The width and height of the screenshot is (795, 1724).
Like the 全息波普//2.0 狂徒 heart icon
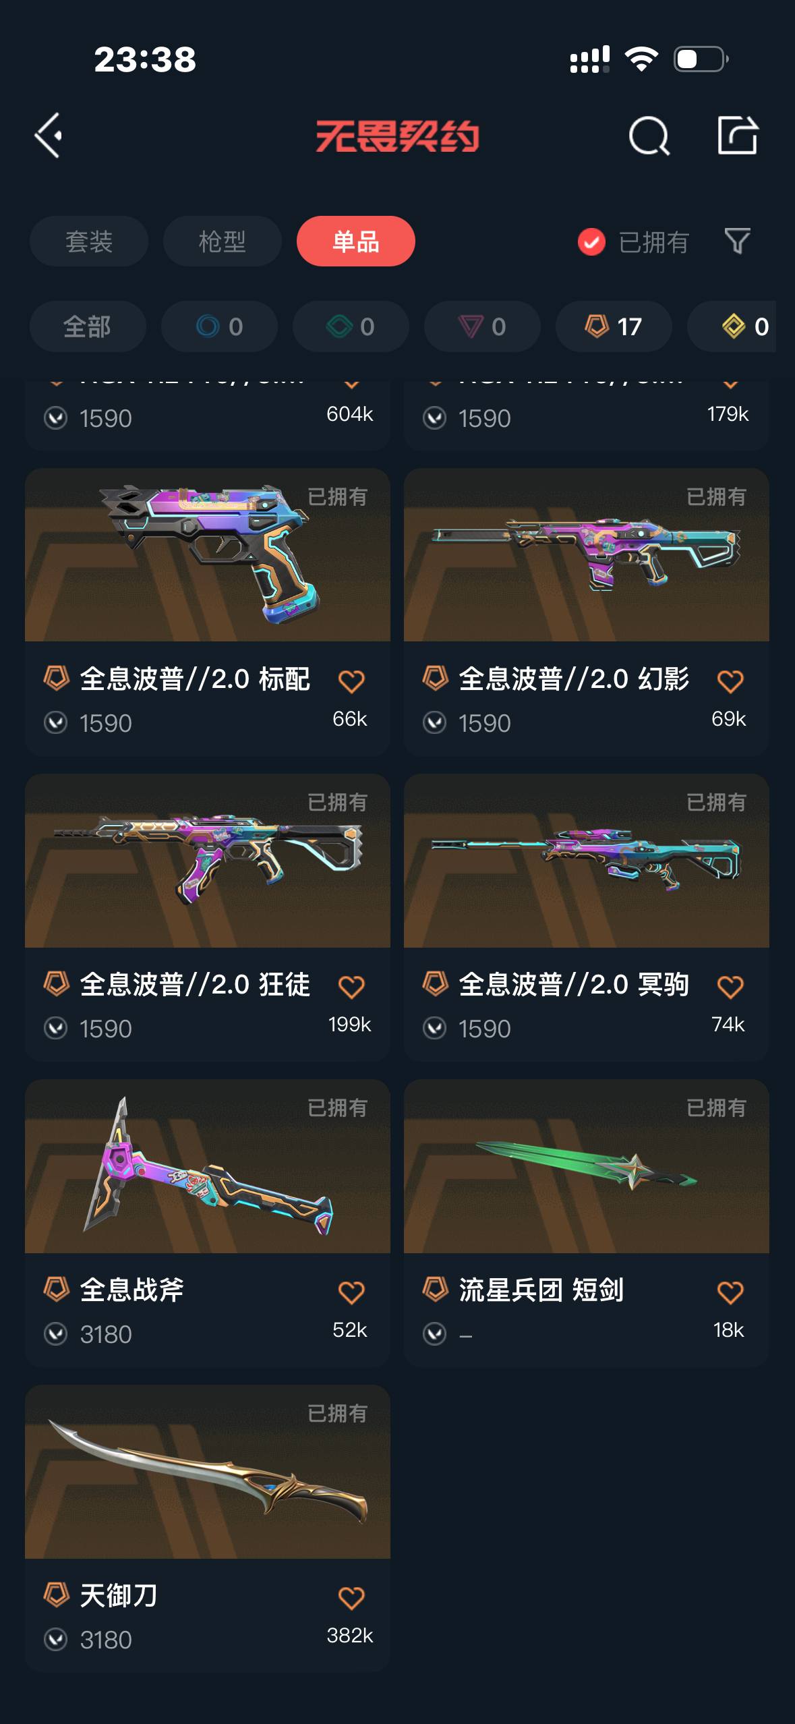click(x=351, y=987)
